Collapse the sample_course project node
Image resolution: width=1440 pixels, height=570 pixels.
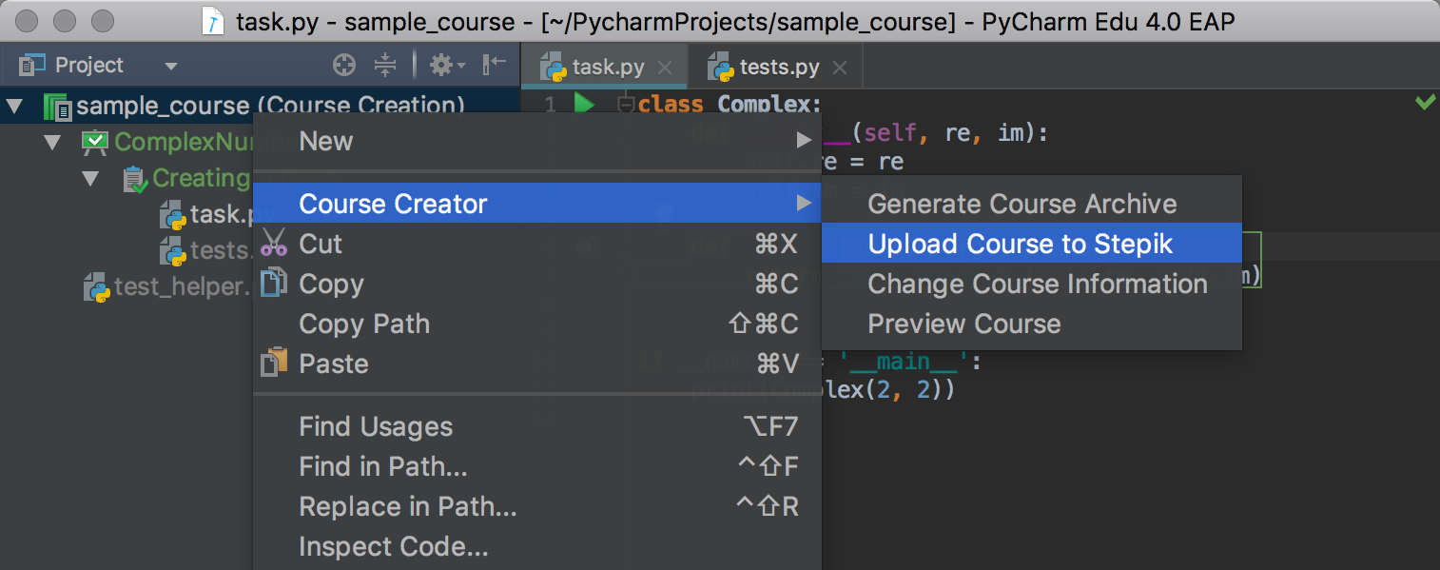coord(14,107)
